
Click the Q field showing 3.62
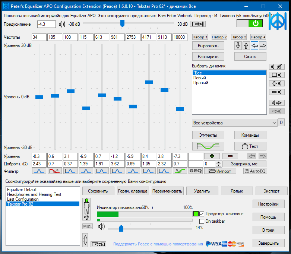117,164
